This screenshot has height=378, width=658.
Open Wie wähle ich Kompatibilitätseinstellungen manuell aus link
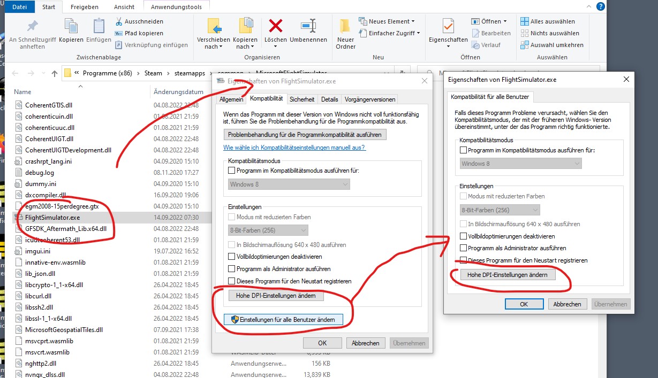[294, 147]
